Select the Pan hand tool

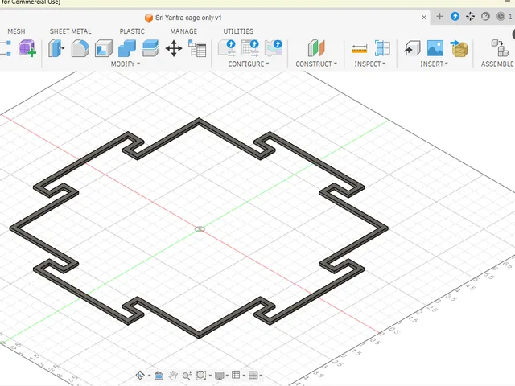(173, 375)
